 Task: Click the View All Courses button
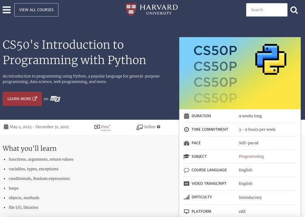36,10
